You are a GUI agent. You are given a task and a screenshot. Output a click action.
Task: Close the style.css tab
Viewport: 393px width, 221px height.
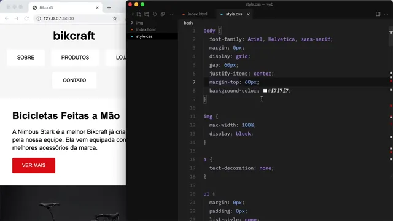click(x=248, y=14)
